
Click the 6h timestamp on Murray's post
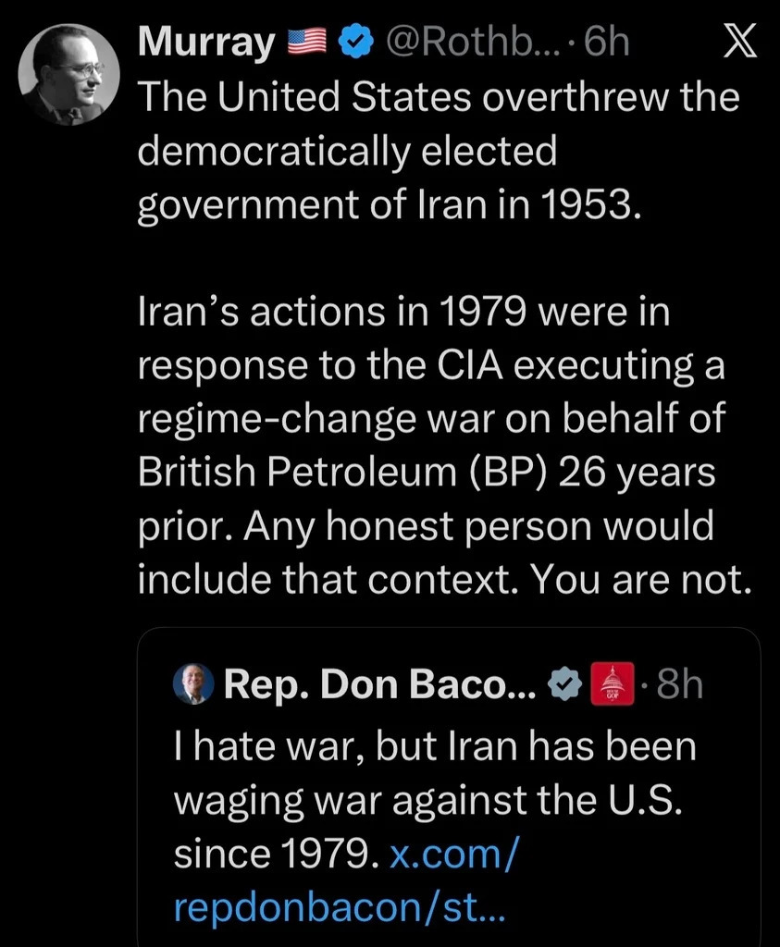[x=606, y=43]
